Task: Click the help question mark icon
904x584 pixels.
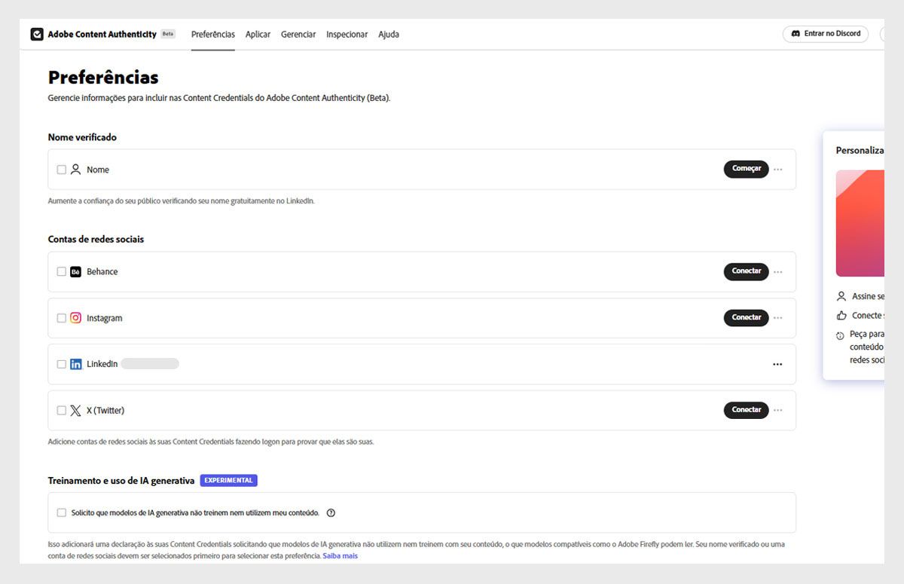Action: click(x=331, y=513)
